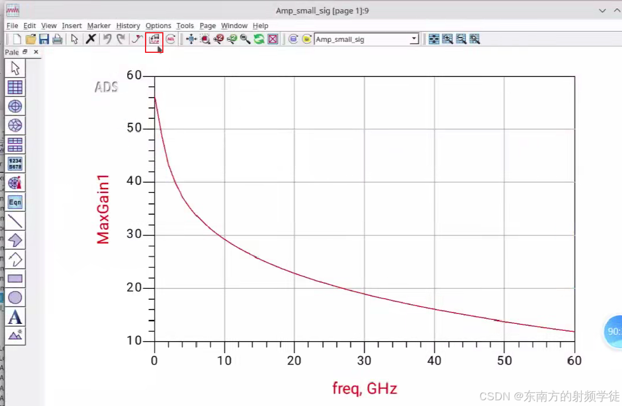Screen dimensions: 622x406
Task: Collapse the window with the title bar chevron
Action: [x=602, y=11]
